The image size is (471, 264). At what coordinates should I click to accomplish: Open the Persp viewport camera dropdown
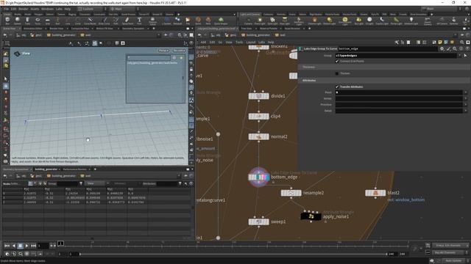click(163, 51)
